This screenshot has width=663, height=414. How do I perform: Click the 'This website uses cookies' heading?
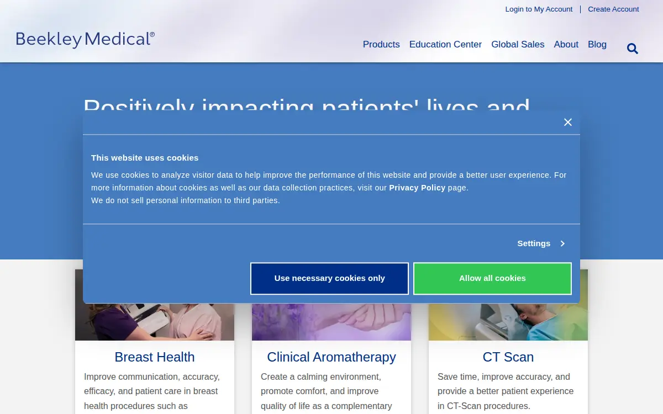click(x=145, y=158)
